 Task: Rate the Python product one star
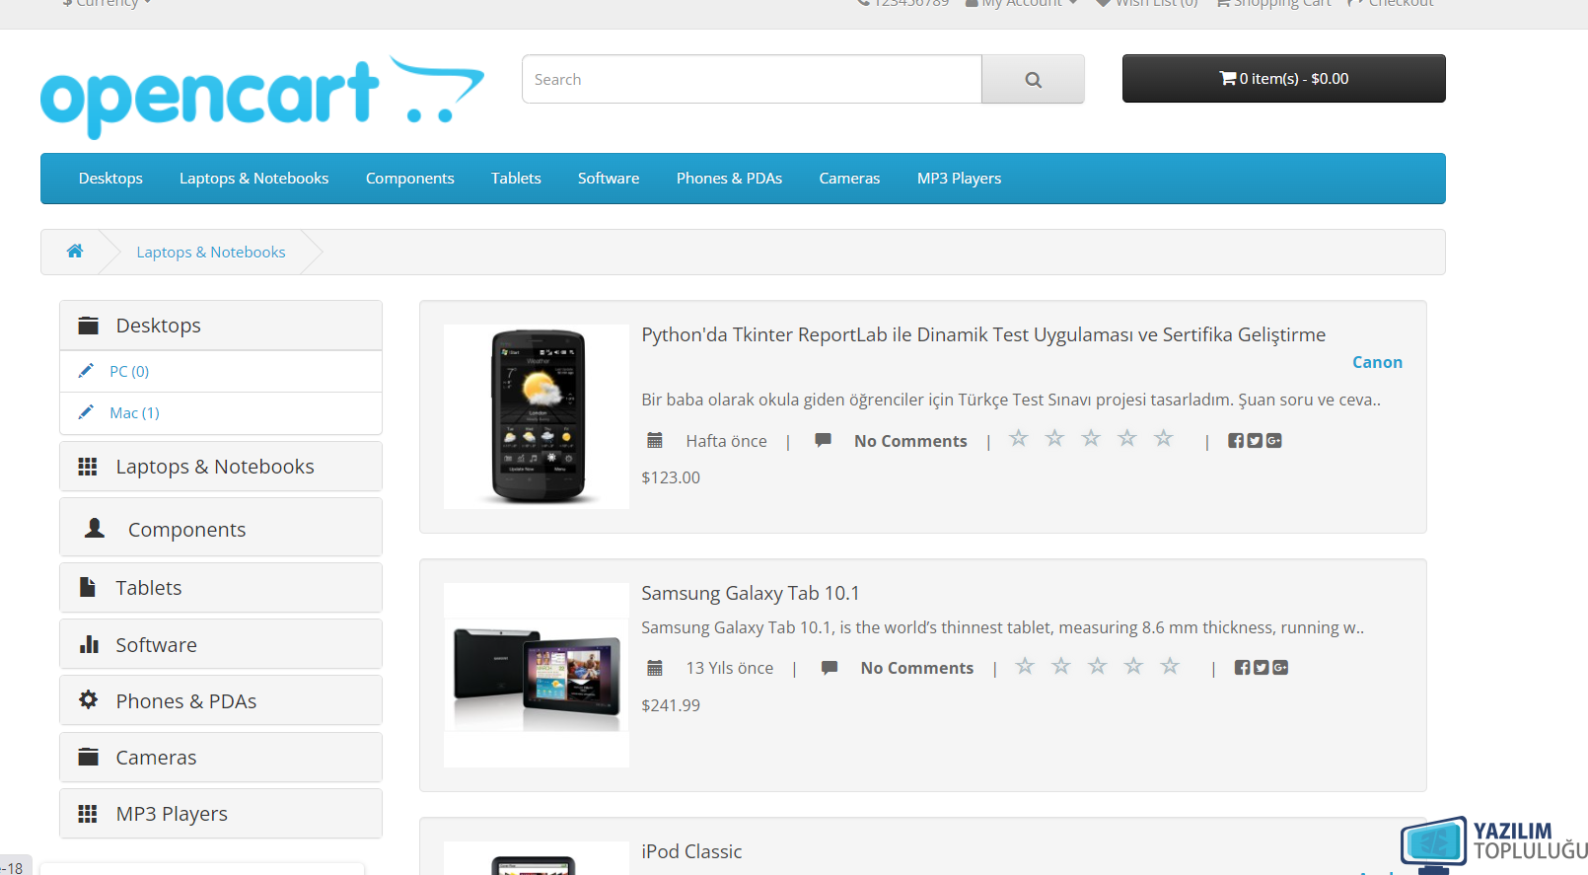(x=1019, y=438)
